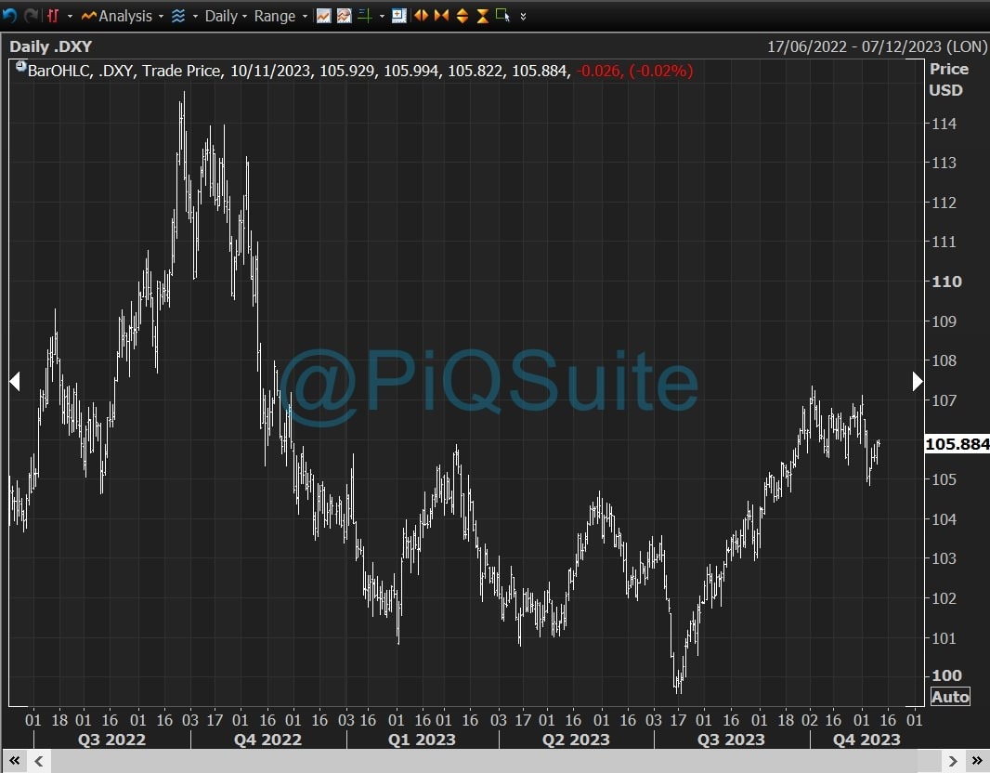Click the chart's left pan arrow
990x773 pixels.
coord(15,382)
